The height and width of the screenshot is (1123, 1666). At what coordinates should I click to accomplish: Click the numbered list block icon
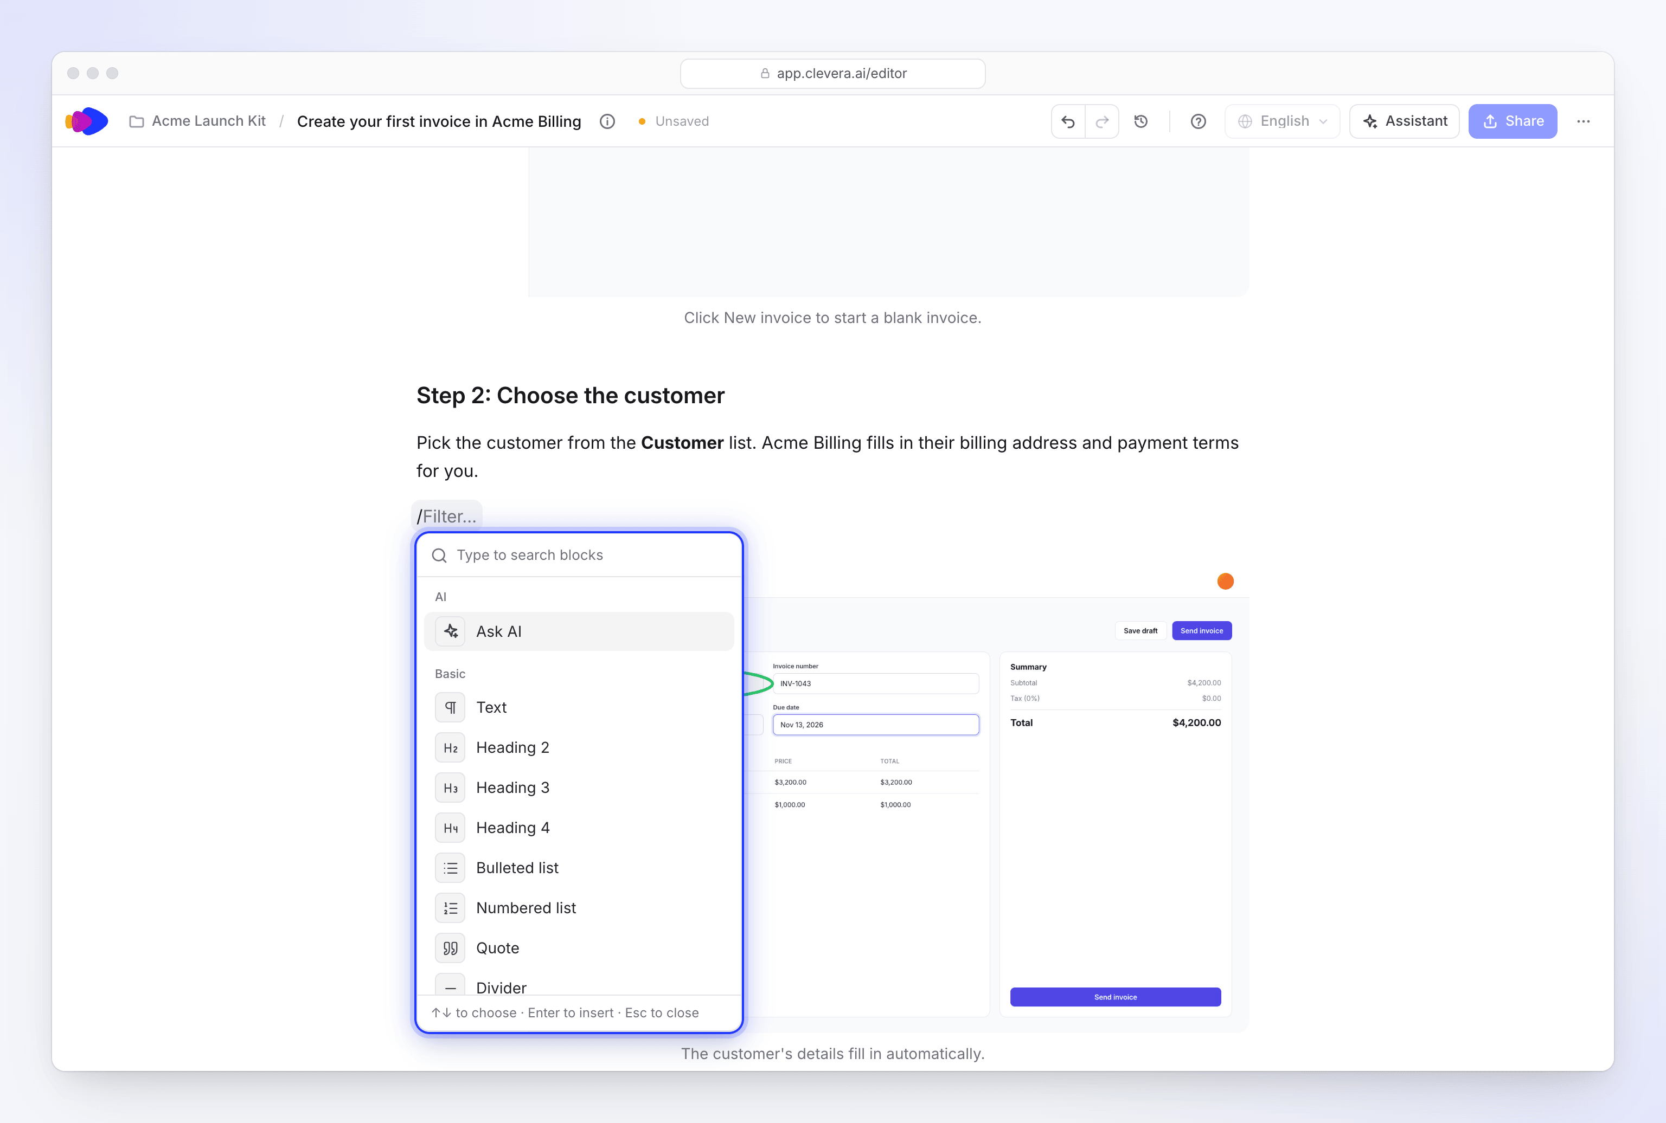pyautogui.click(x=450, y=908)
